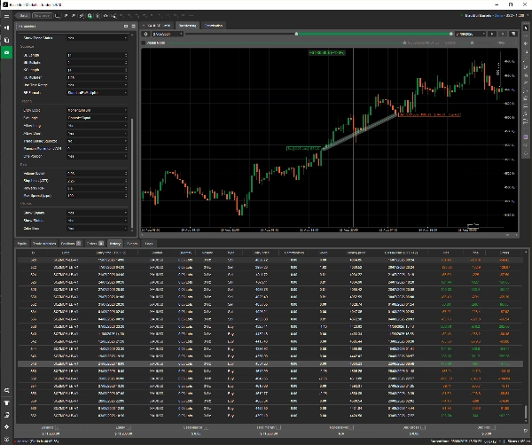Click the green profit label above the chart
Viewport: 532px width, 445px height.
coord(326,53)
